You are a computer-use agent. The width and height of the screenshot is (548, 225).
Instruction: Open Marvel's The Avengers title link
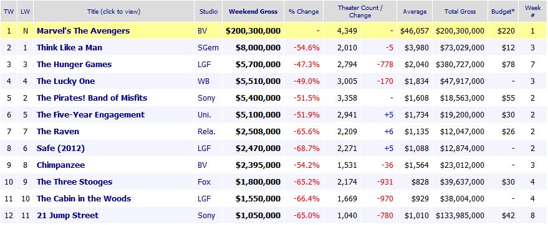tap(83, 30)
